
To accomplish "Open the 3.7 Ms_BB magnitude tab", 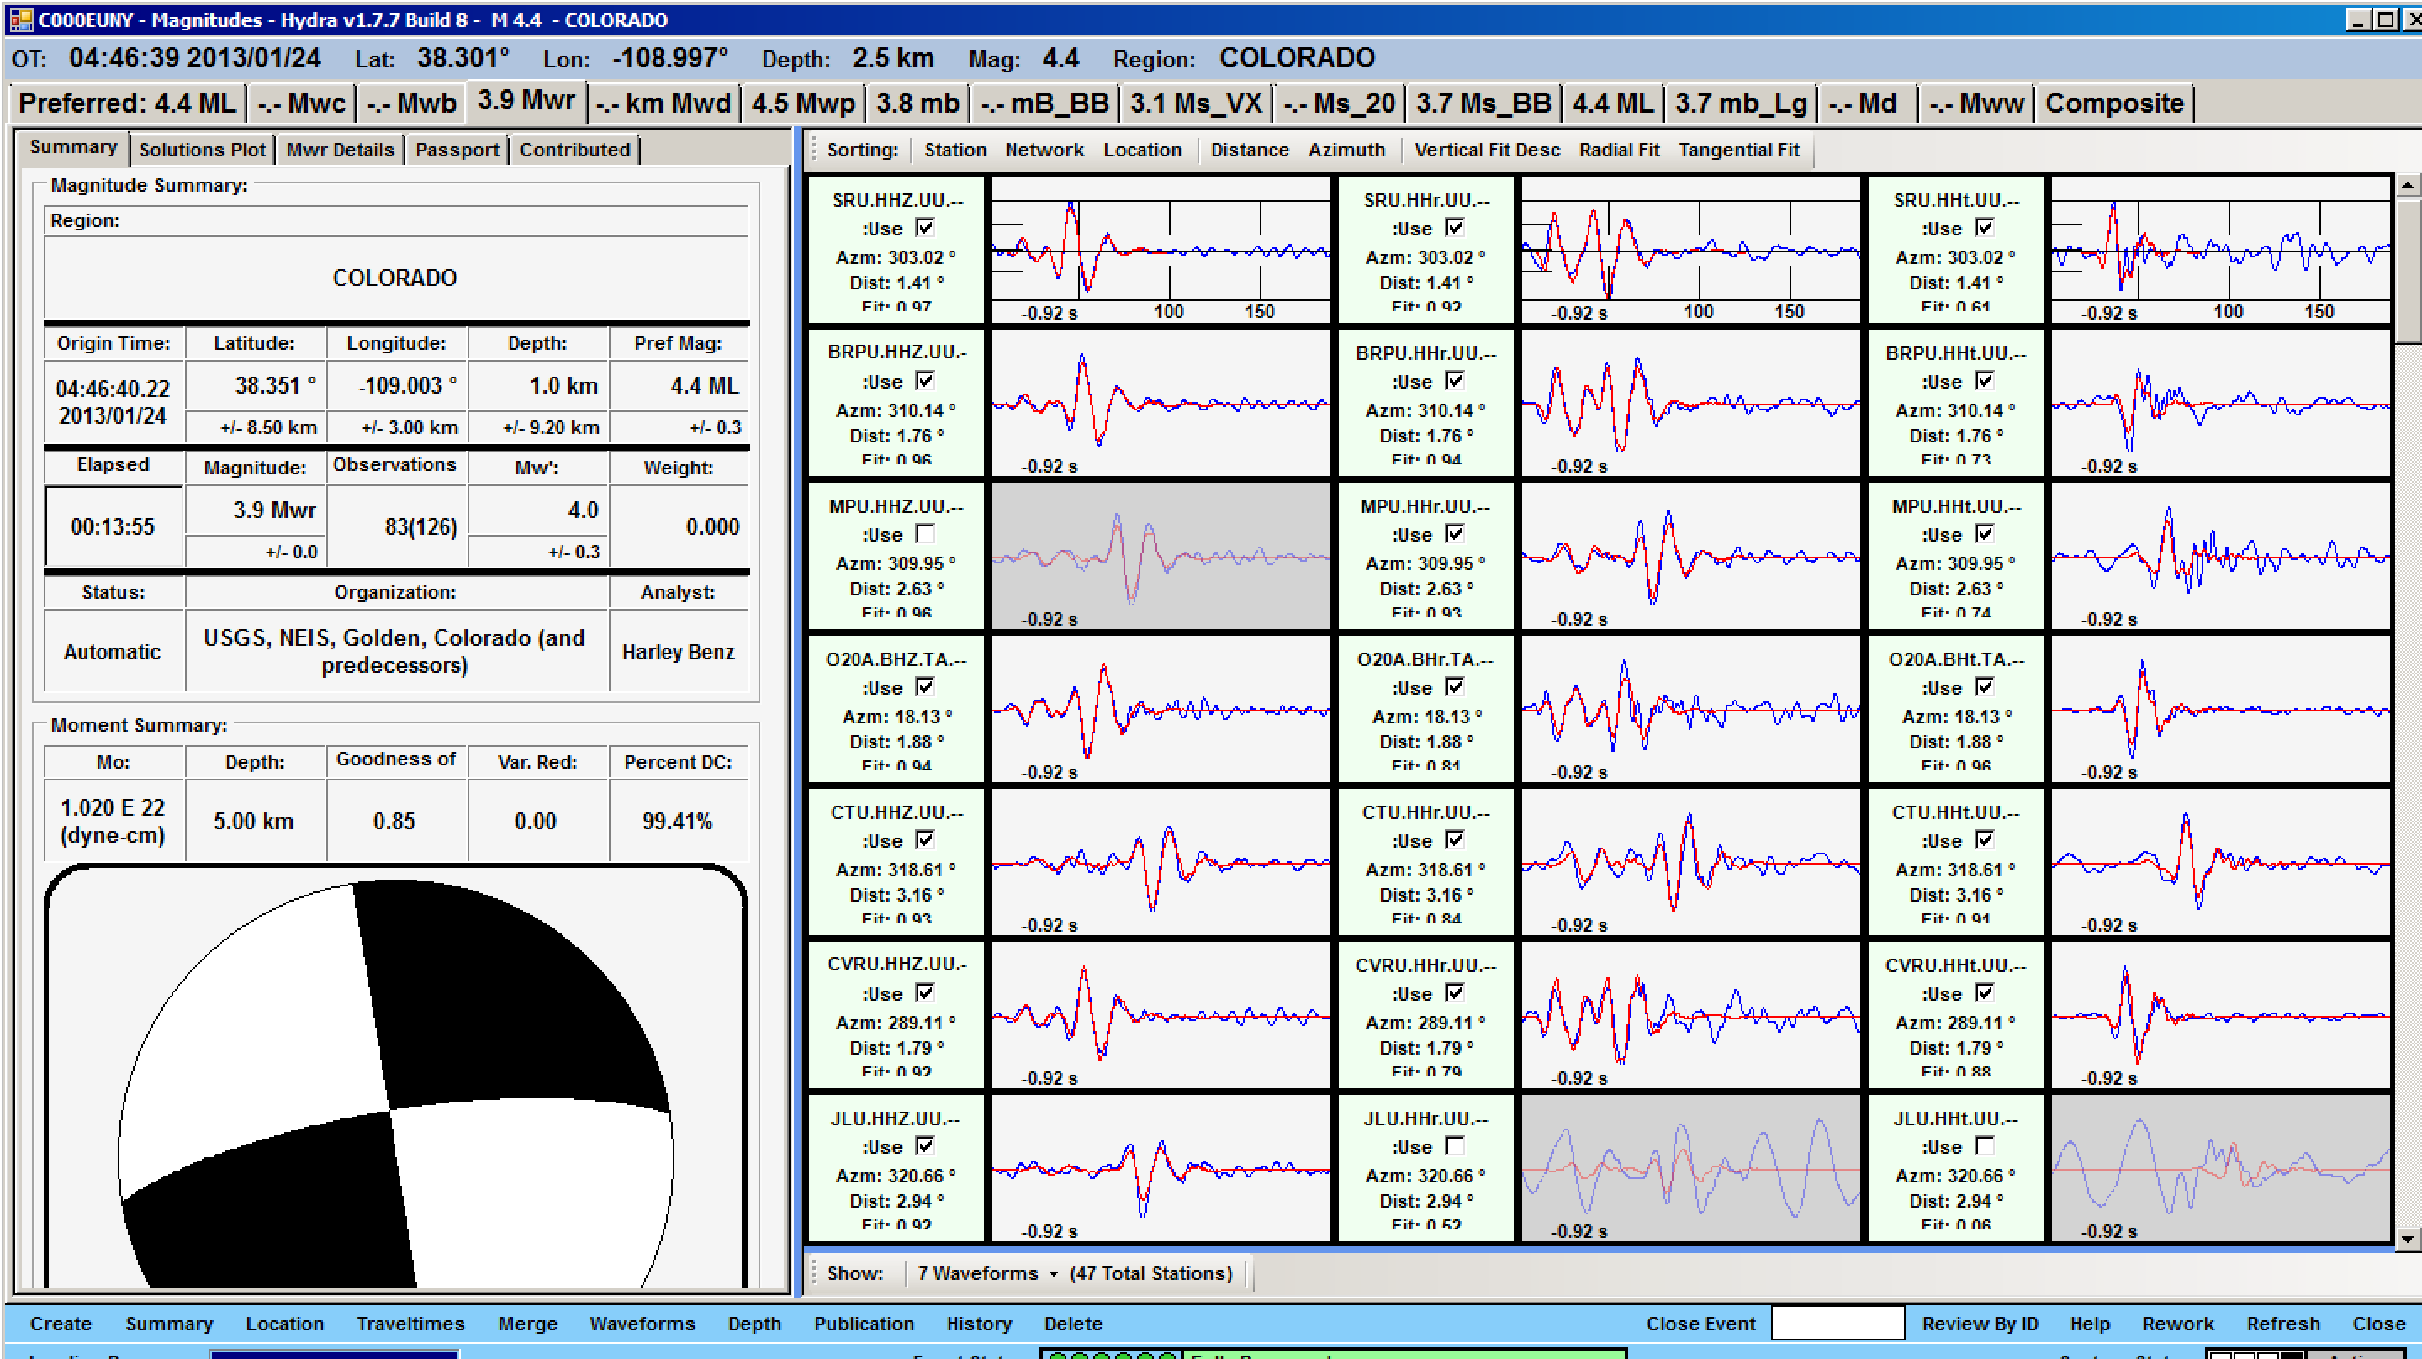I will click(1483, 103).
